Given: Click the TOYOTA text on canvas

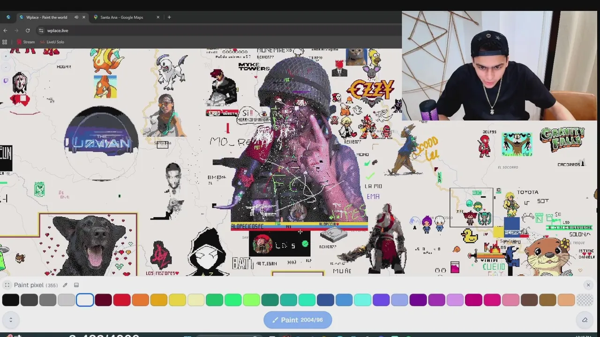Looking at the screenshot, I should coord(527,192).
